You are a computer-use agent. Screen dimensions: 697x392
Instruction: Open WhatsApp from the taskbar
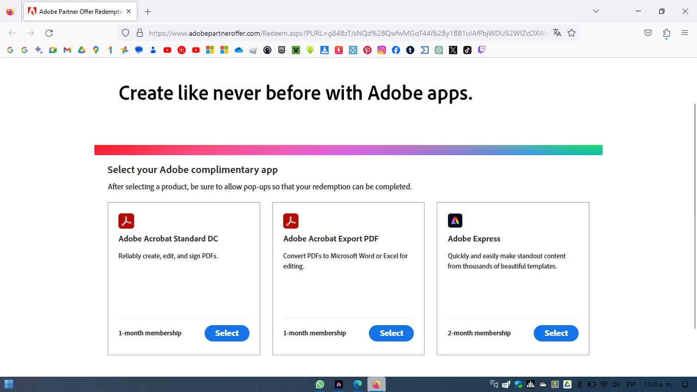click(320, 384)
